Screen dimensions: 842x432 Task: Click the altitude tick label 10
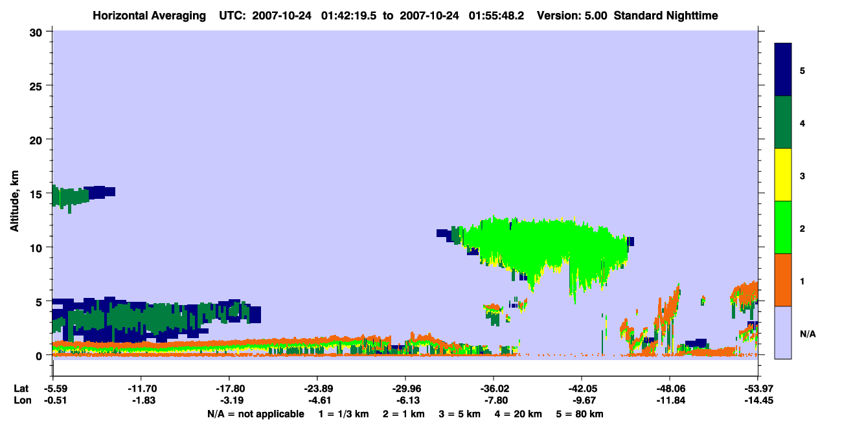[x=38, y=247]
